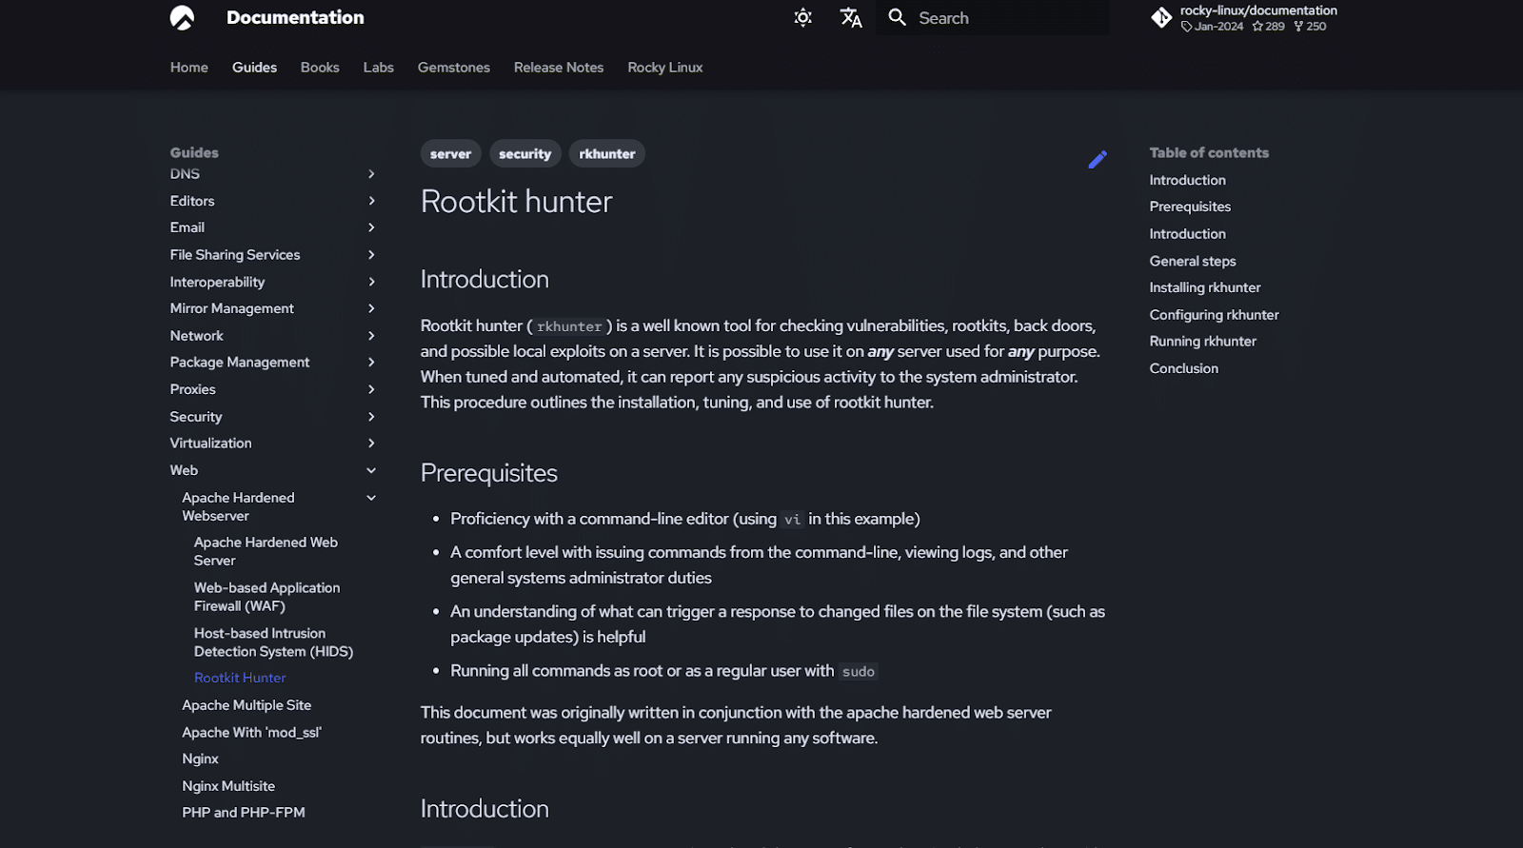Expand the Security guides chevron
Image resolution: width=1523 pixels, height=848 pixels.
(371, 417)
